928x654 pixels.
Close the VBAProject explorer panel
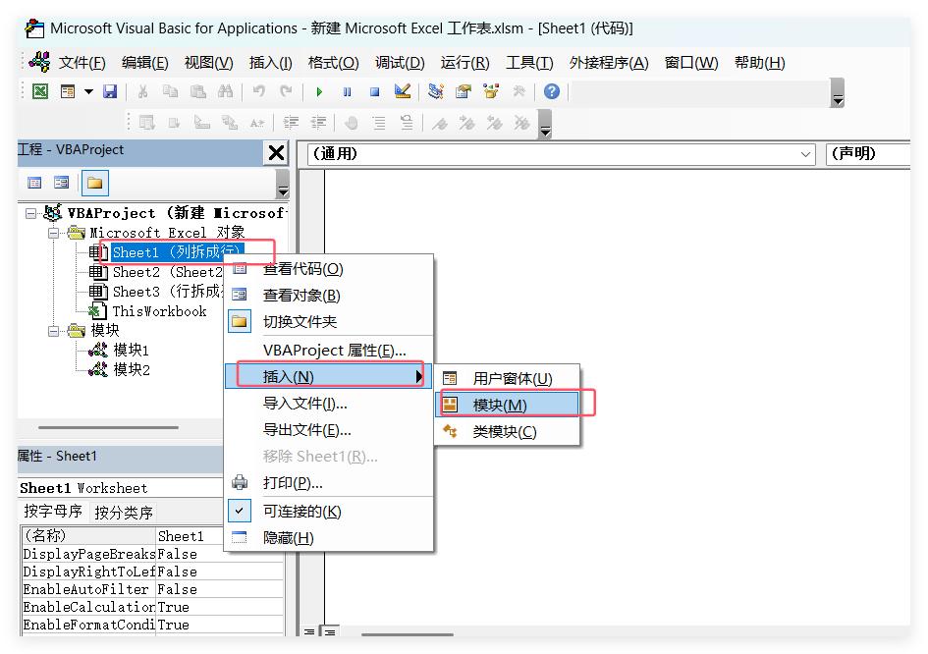coord(276,153)
